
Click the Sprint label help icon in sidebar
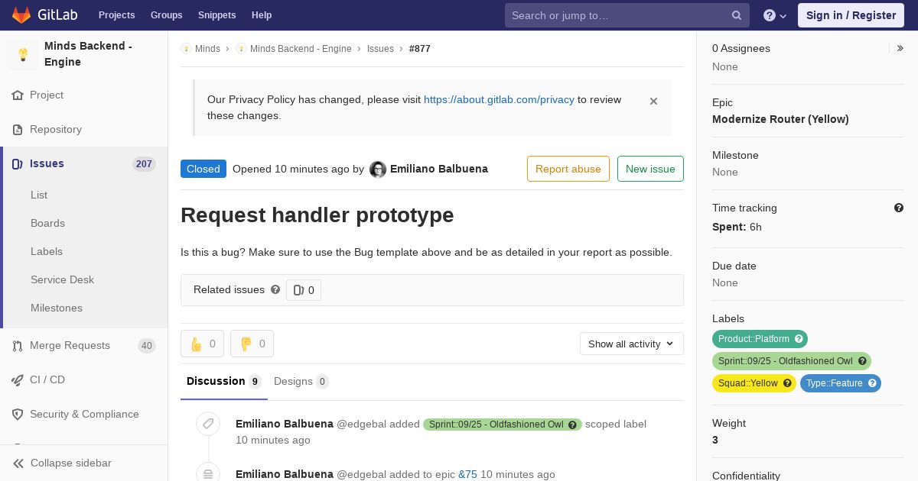tap(862, 361)
